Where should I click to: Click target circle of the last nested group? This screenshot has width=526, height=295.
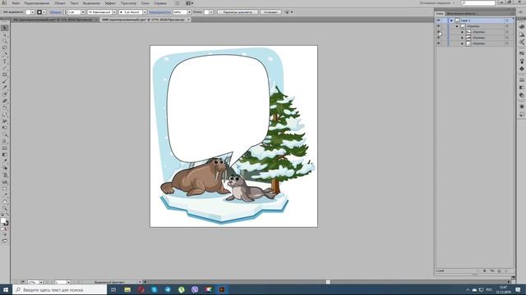point(507,43)
